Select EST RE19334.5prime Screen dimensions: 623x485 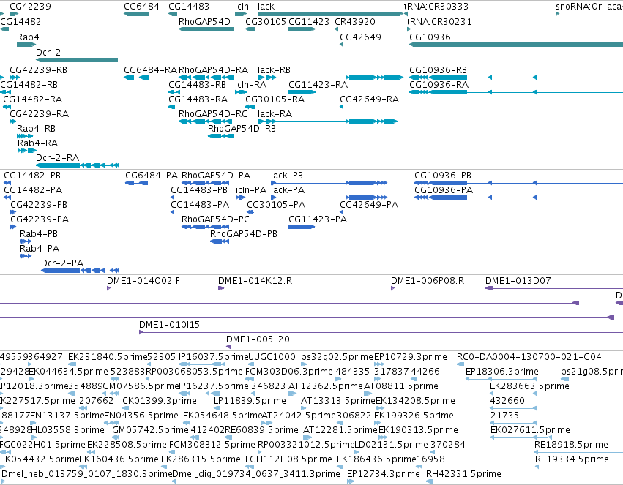[x=572, y=459]
